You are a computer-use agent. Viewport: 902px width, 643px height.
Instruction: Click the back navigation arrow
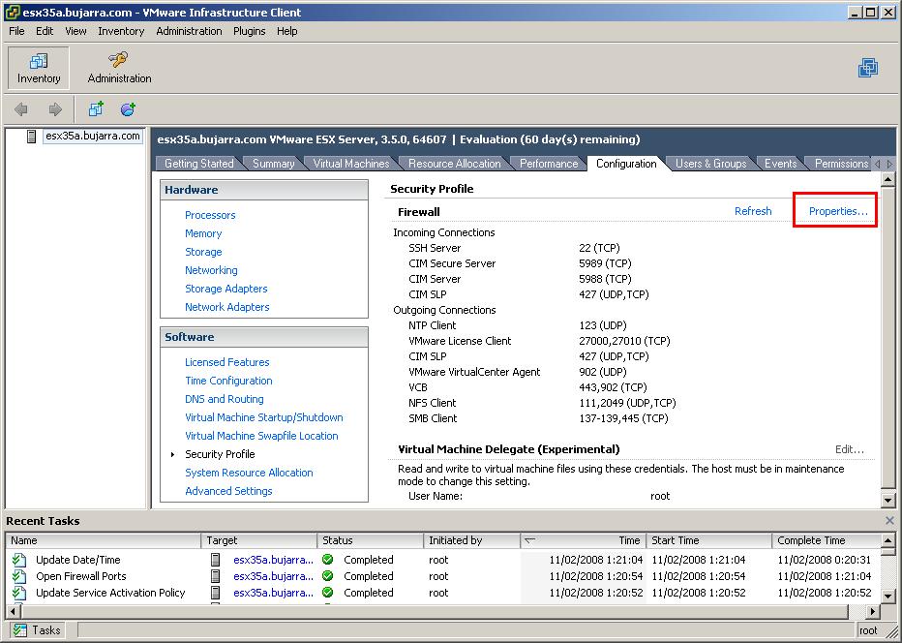point(21,108)
